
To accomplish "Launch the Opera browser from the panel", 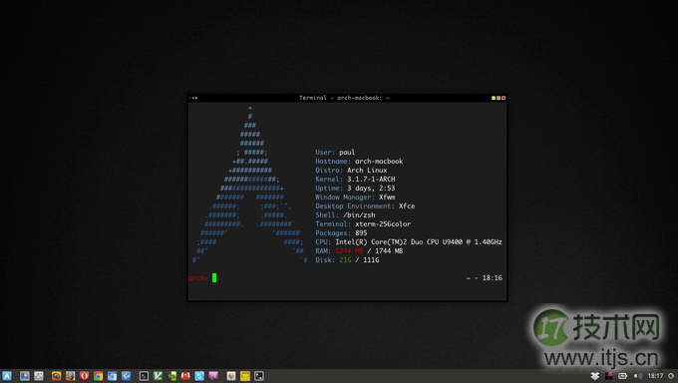I will (x=85, y=376).
